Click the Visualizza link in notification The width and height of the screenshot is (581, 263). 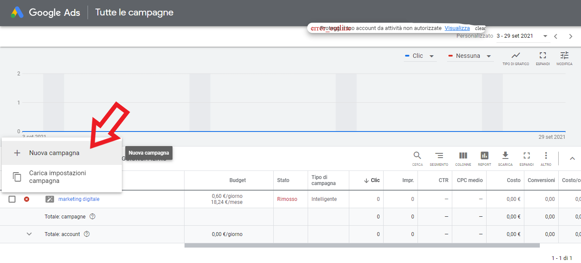point(457,28)
